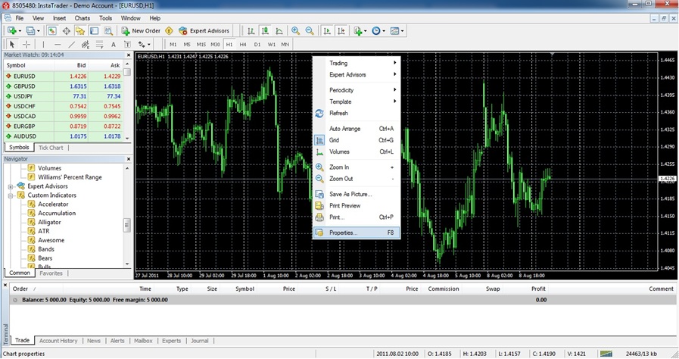Choose the horizontal line drawing tool
Image resolution: width=679 pixels, height=359 pixels.
click(58, 45)
